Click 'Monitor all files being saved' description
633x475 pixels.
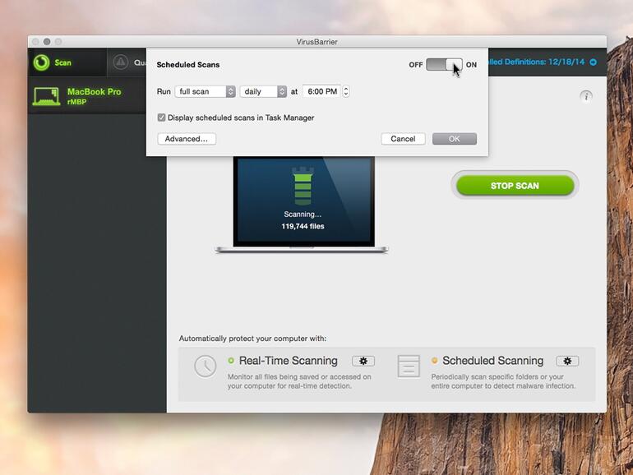299,381
